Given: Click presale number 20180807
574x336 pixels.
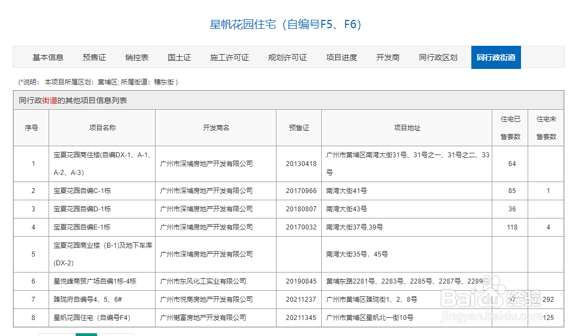Looking at the screenshot, I should [x=301, y=209].
